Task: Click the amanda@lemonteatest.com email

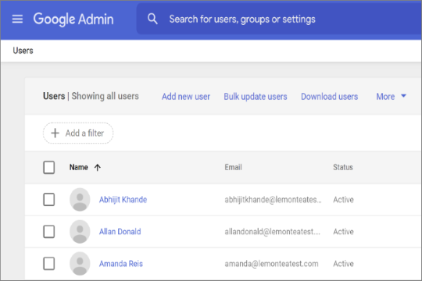Action: 271,264
